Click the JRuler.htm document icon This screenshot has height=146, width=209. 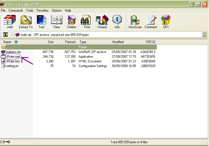pyautogui.click(x=3, y=61)
